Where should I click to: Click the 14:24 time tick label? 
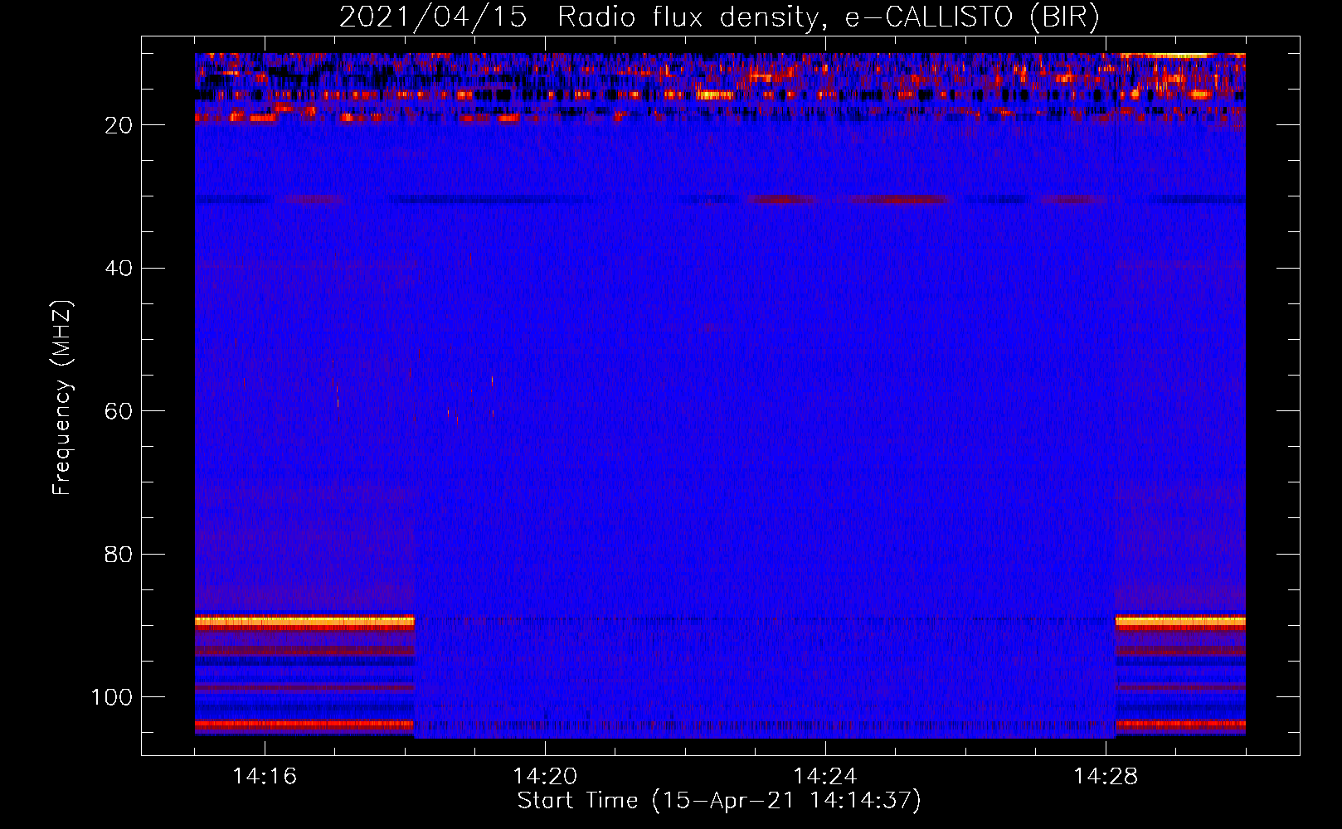point(825,777)
